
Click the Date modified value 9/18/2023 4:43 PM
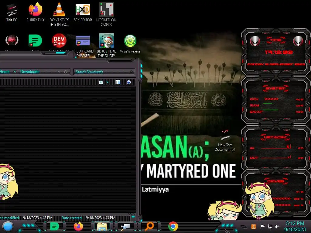point(38,218)
